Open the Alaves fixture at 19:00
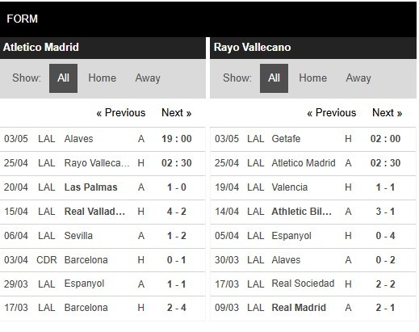This screenshot has height=332, width=419. (x=103, y=139)
